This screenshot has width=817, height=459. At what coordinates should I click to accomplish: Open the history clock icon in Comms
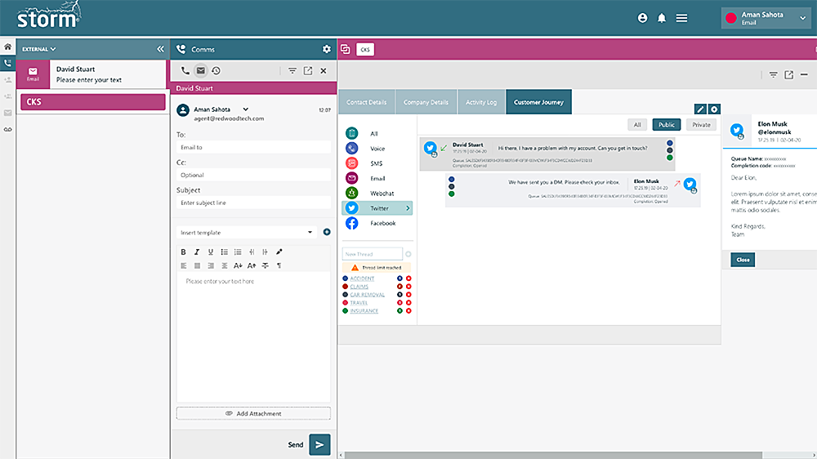point(216,71)
